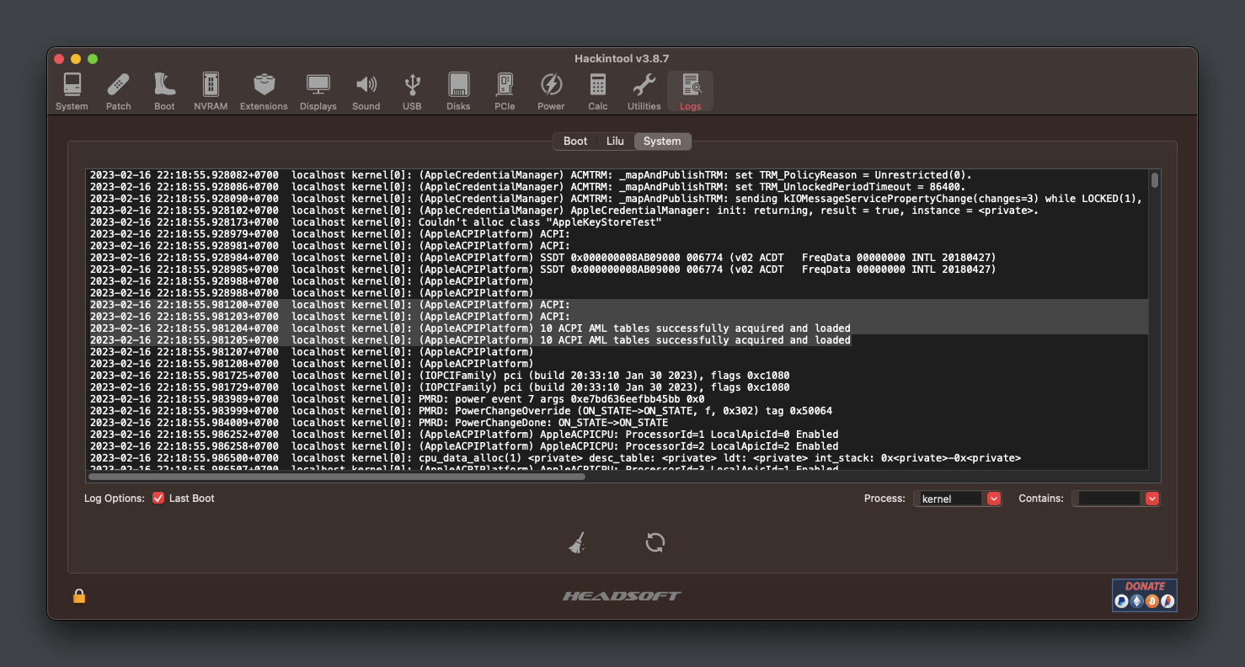The height and width of the screenshot is (667, 1245).
Task: Select the line containing "sending kIOMessageServicePropertyChange(changes=3)"
Action: (617, 199)
